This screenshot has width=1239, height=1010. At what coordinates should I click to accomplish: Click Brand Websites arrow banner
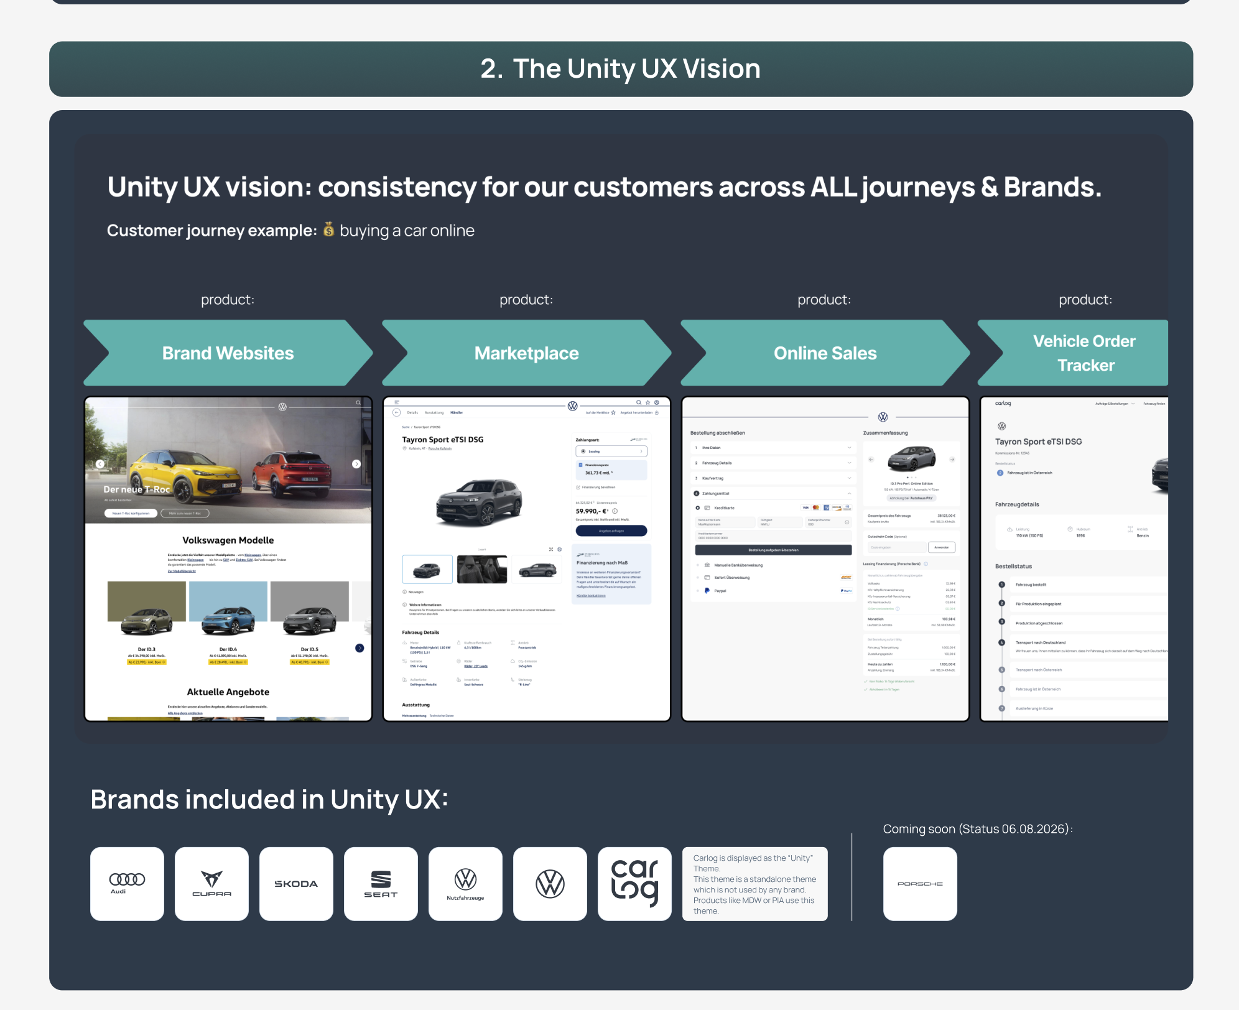[228, 353]
